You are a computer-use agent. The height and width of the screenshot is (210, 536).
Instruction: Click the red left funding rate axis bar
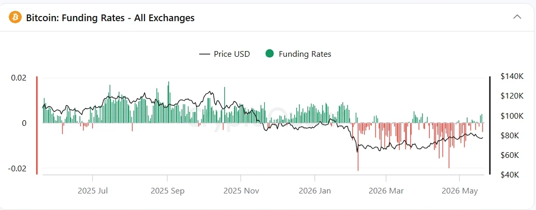coord(37,125)
